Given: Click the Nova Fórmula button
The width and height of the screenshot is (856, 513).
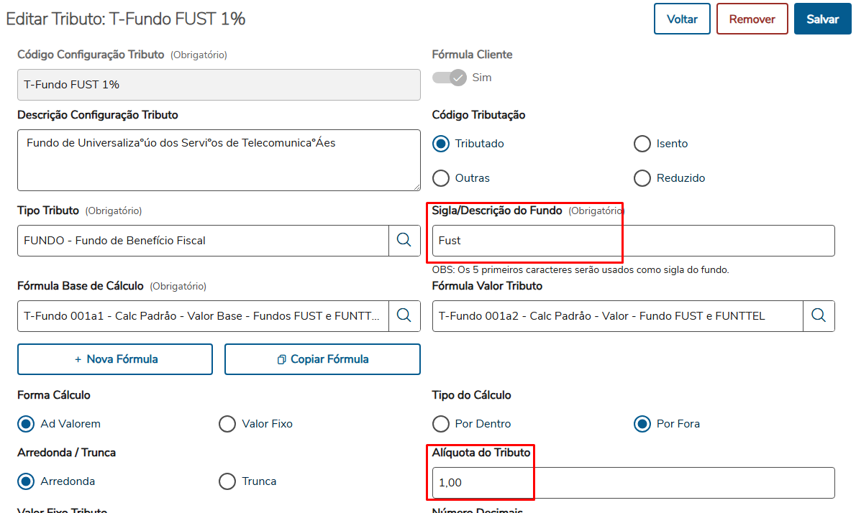Looking at the screenshot, I should [x=115, y=359].
